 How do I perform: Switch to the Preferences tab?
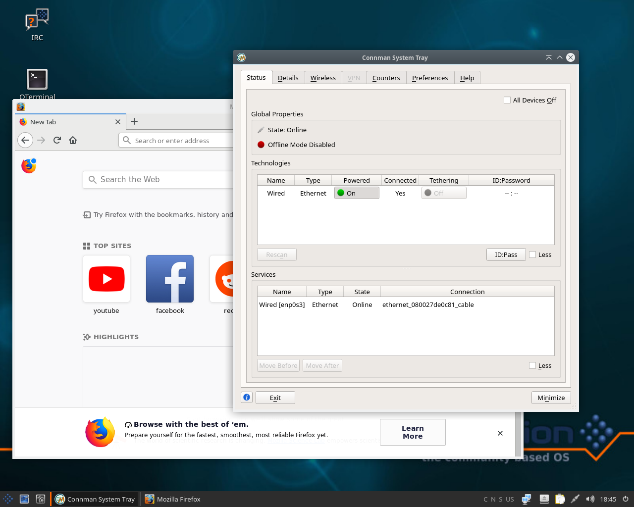[430, 78]
